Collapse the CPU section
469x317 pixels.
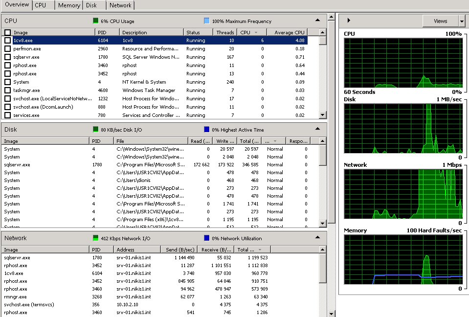point(318,21)
